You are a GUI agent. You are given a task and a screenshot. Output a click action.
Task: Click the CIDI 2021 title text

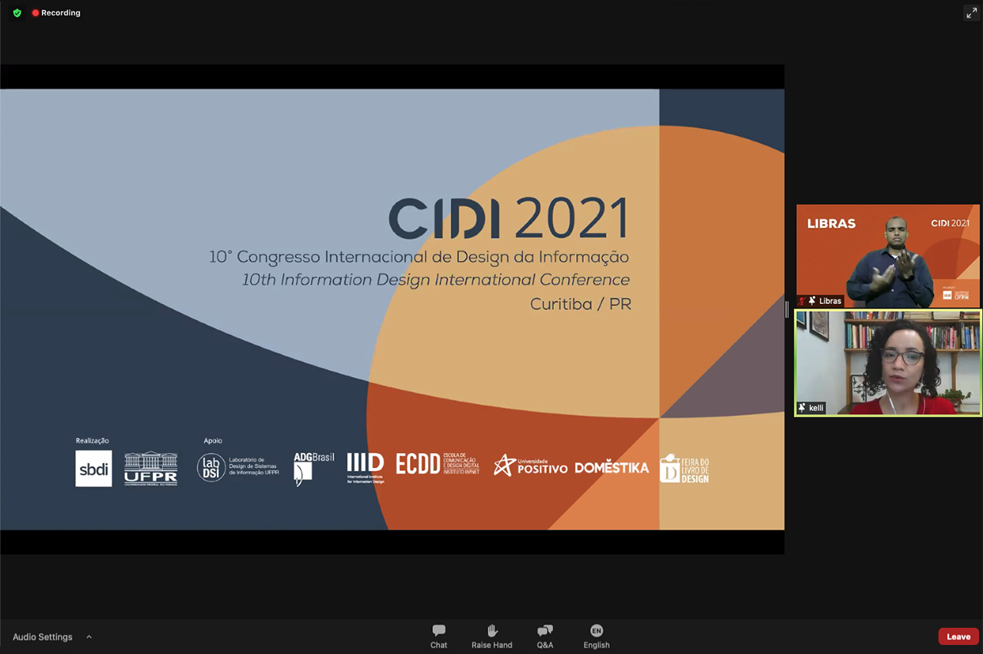508,218
